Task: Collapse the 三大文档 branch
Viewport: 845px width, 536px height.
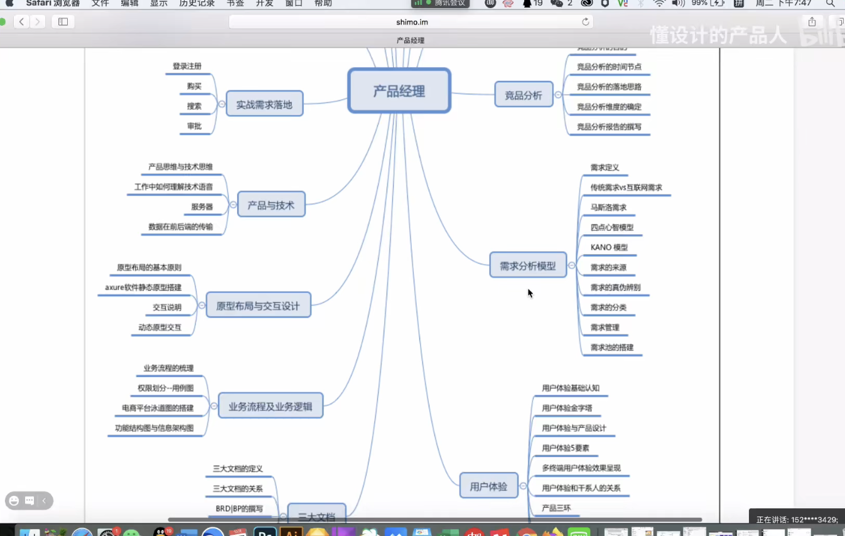Action: [283, 517]
